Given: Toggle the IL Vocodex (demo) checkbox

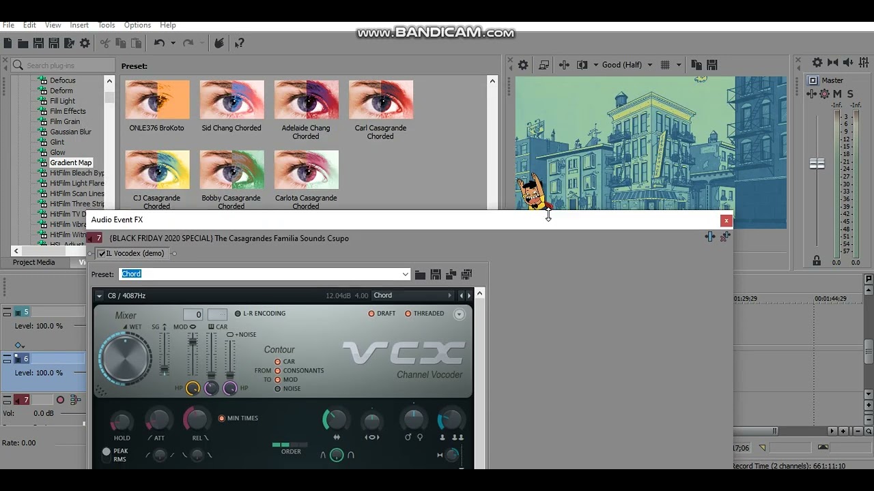Looking at the screenshot, I should (x=102, y=254).
